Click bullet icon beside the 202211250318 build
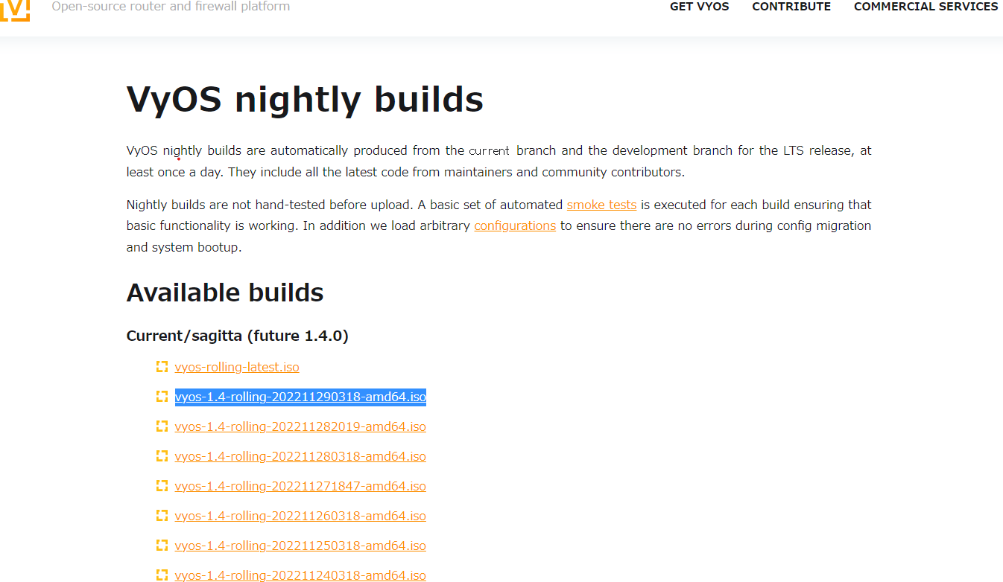The width and height of the screenshot is (1003, 582). click(x=162, y=546)
